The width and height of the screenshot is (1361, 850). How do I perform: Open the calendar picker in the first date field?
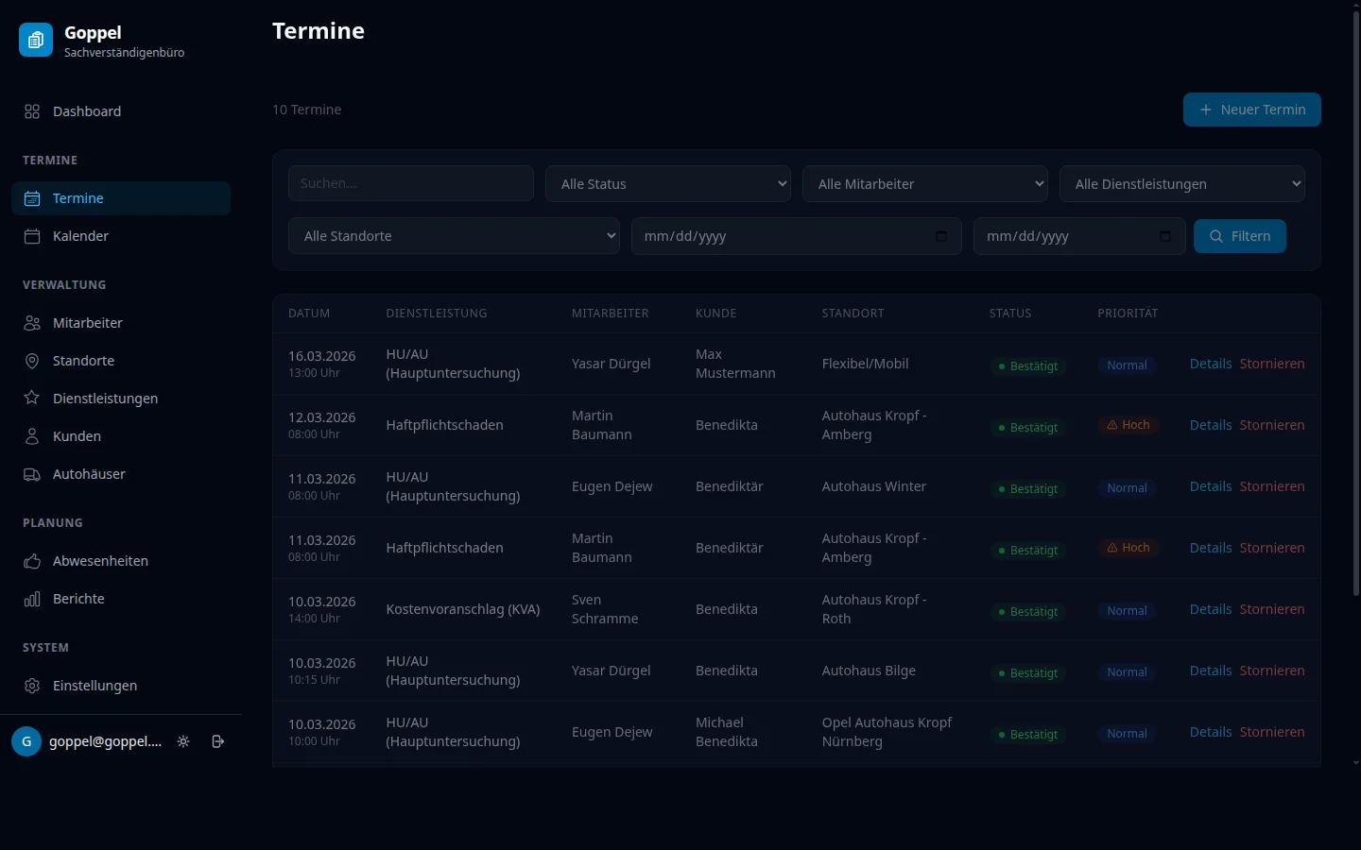tap(940, 236)
